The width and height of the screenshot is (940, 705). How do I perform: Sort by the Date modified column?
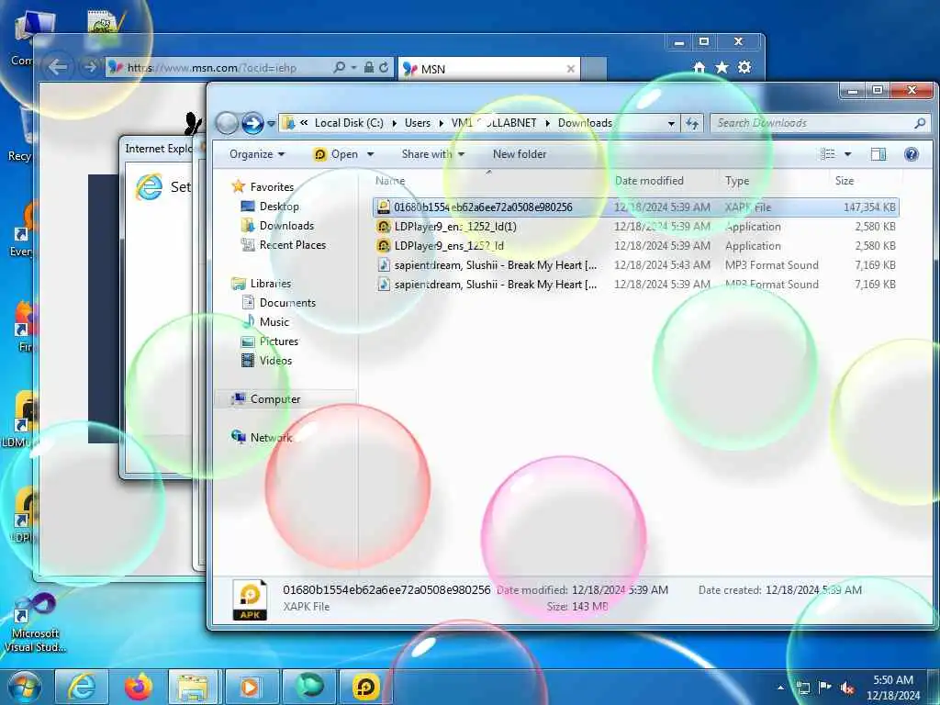[649, 181]
